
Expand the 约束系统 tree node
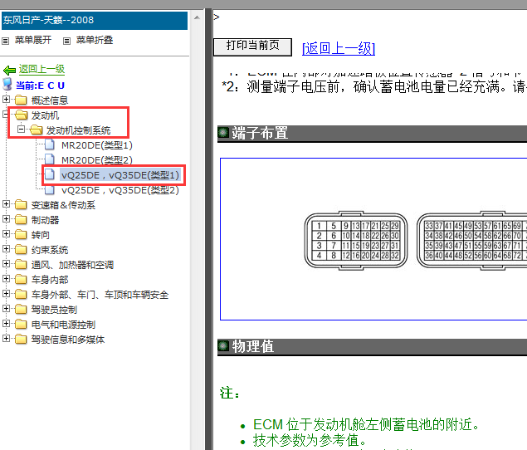[x=6, y=249]
